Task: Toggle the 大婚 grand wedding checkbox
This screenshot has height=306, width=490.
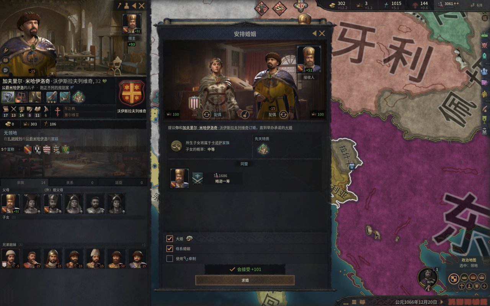Action: (x=170, y=239)
